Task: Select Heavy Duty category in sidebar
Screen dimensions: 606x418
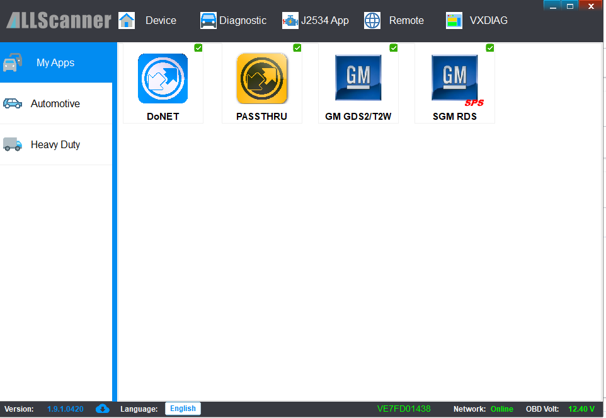Action: pos(57,144)
